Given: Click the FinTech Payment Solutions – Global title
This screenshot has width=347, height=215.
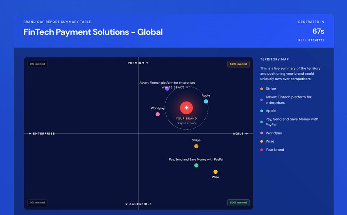Looking at the screenshot, I should point(93,32).
